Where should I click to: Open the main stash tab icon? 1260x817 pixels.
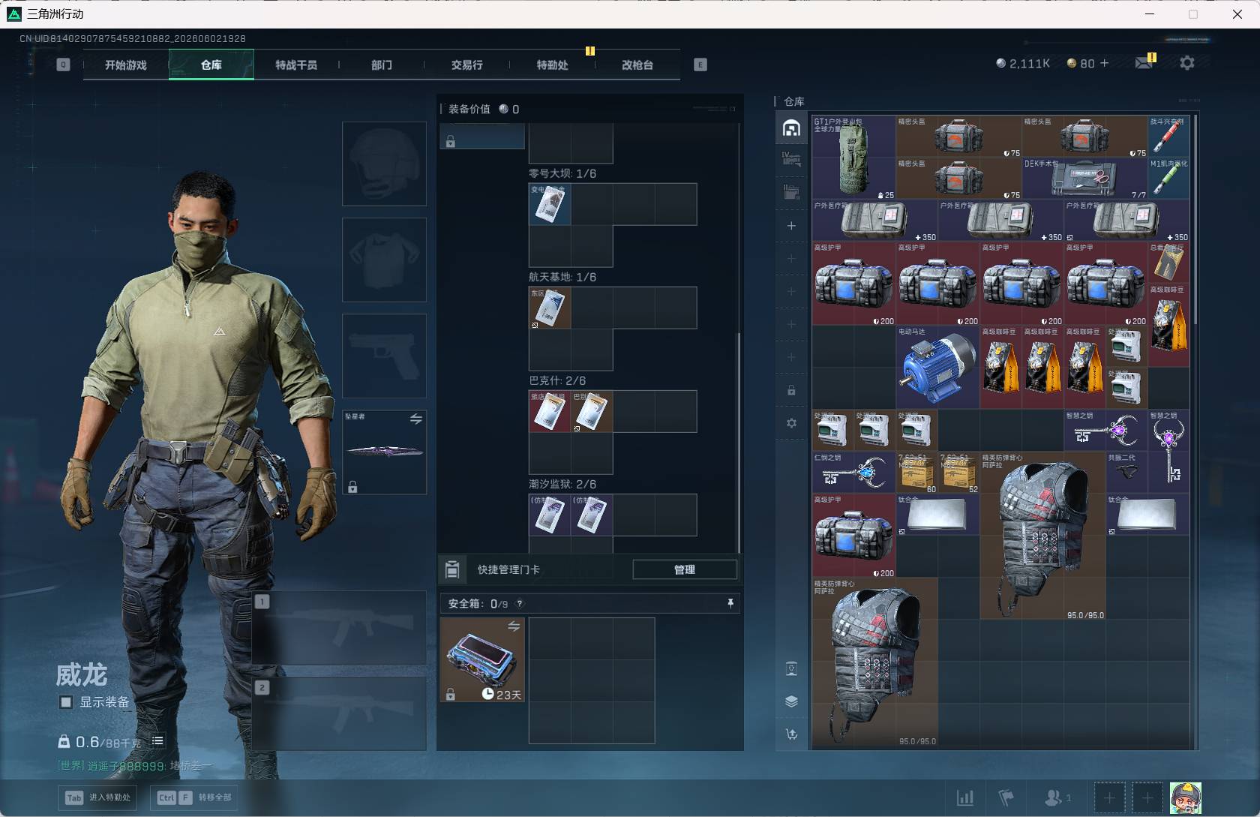tap(791, 128)
